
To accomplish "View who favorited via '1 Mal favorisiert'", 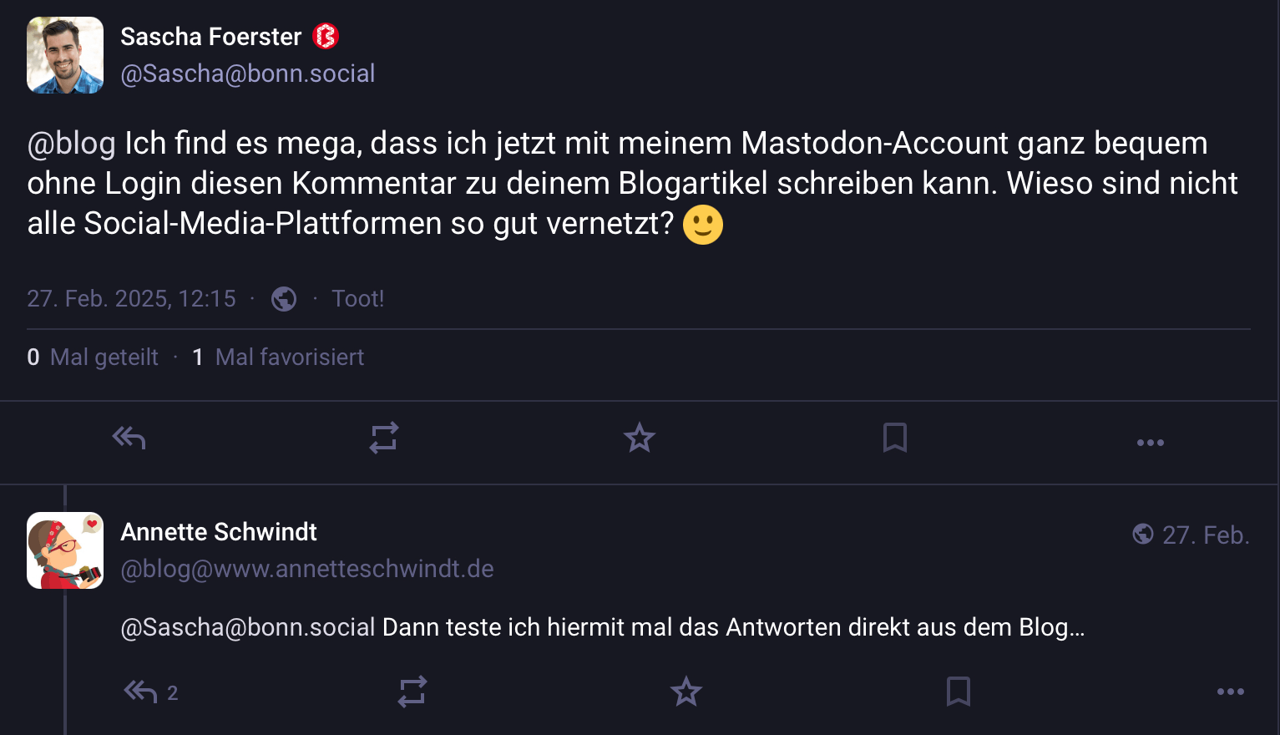I will [278, 357].
